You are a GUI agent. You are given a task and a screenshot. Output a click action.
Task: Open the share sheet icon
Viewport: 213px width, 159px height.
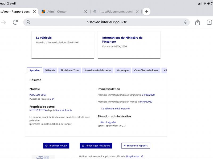(x=198, y=22)
